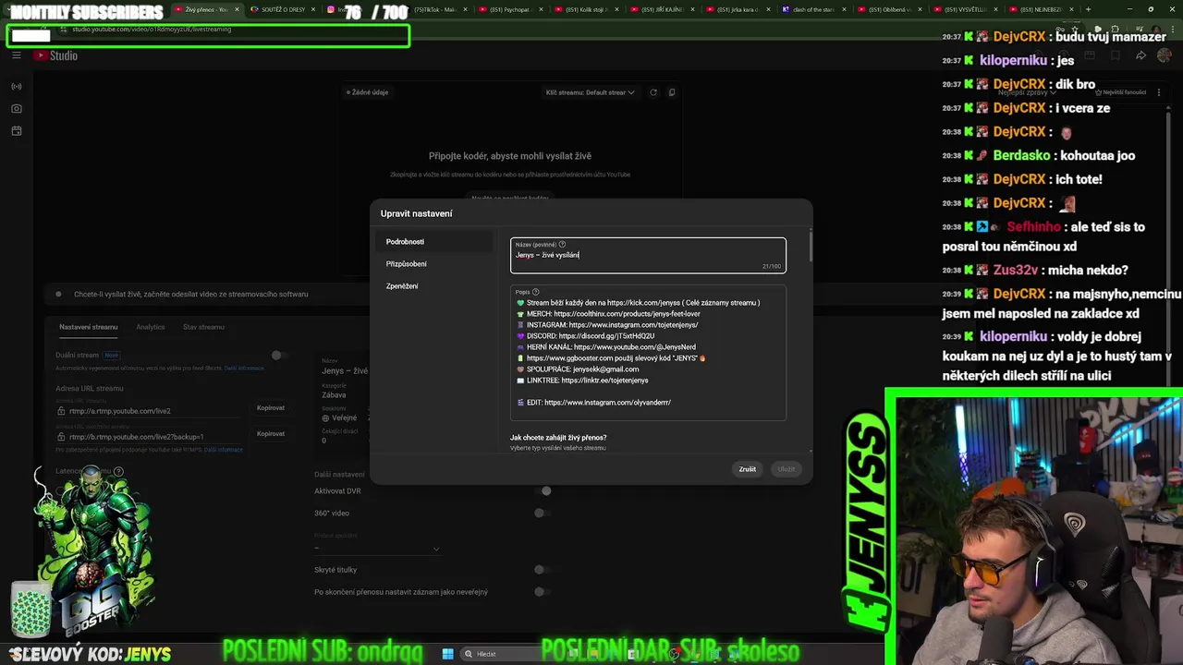Open Další informace link about RTMPS
The height and width of the screenshot is (665, 1183).
point(224,450)
